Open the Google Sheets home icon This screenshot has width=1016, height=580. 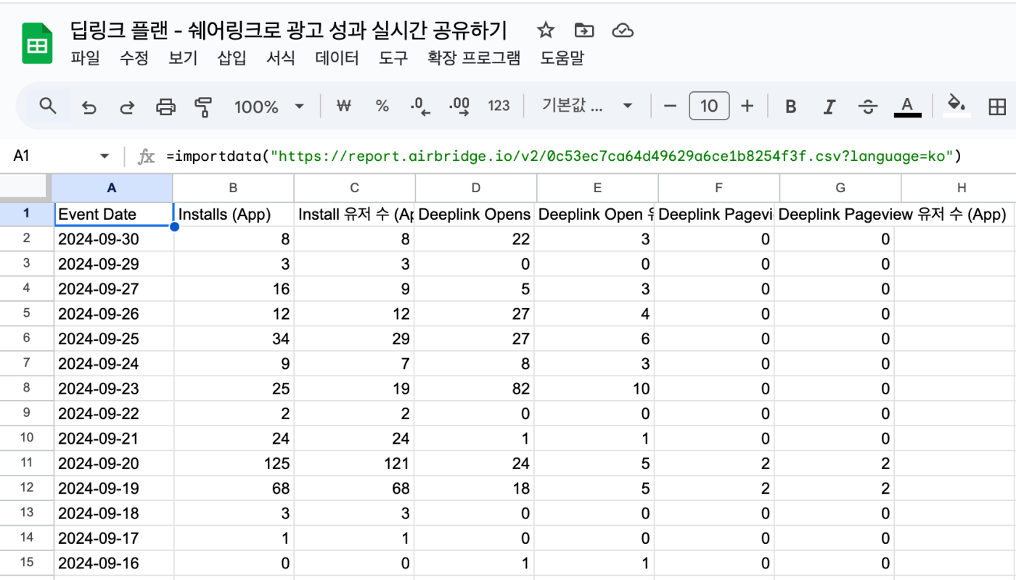tap(36, 44)
